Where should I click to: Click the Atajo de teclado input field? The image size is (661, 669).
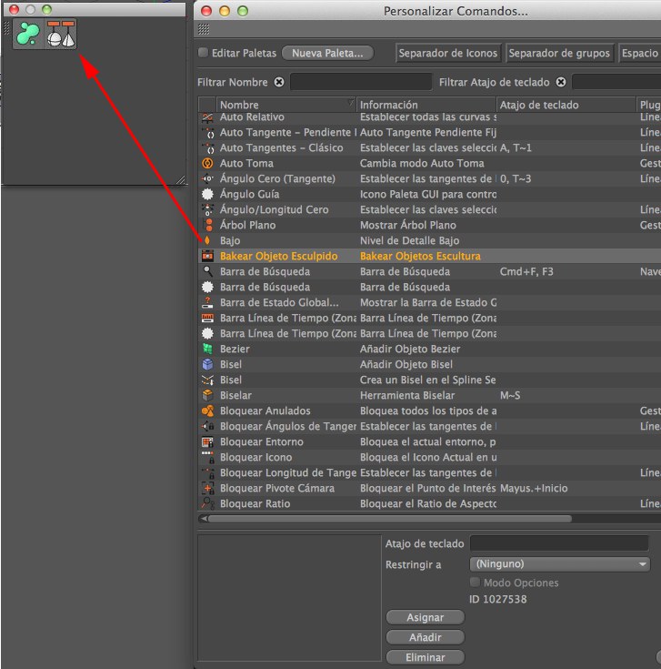558,544
